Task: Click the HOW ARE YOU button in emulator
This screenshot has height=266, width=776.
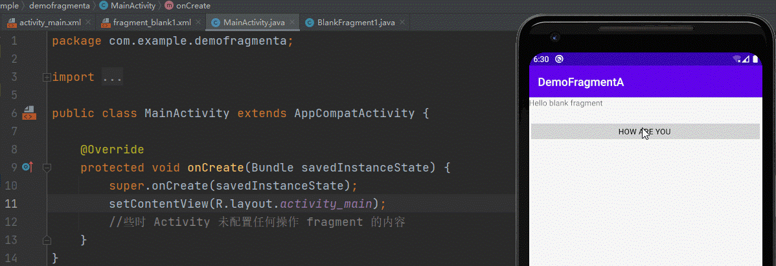Action: (x=645, y=131)
